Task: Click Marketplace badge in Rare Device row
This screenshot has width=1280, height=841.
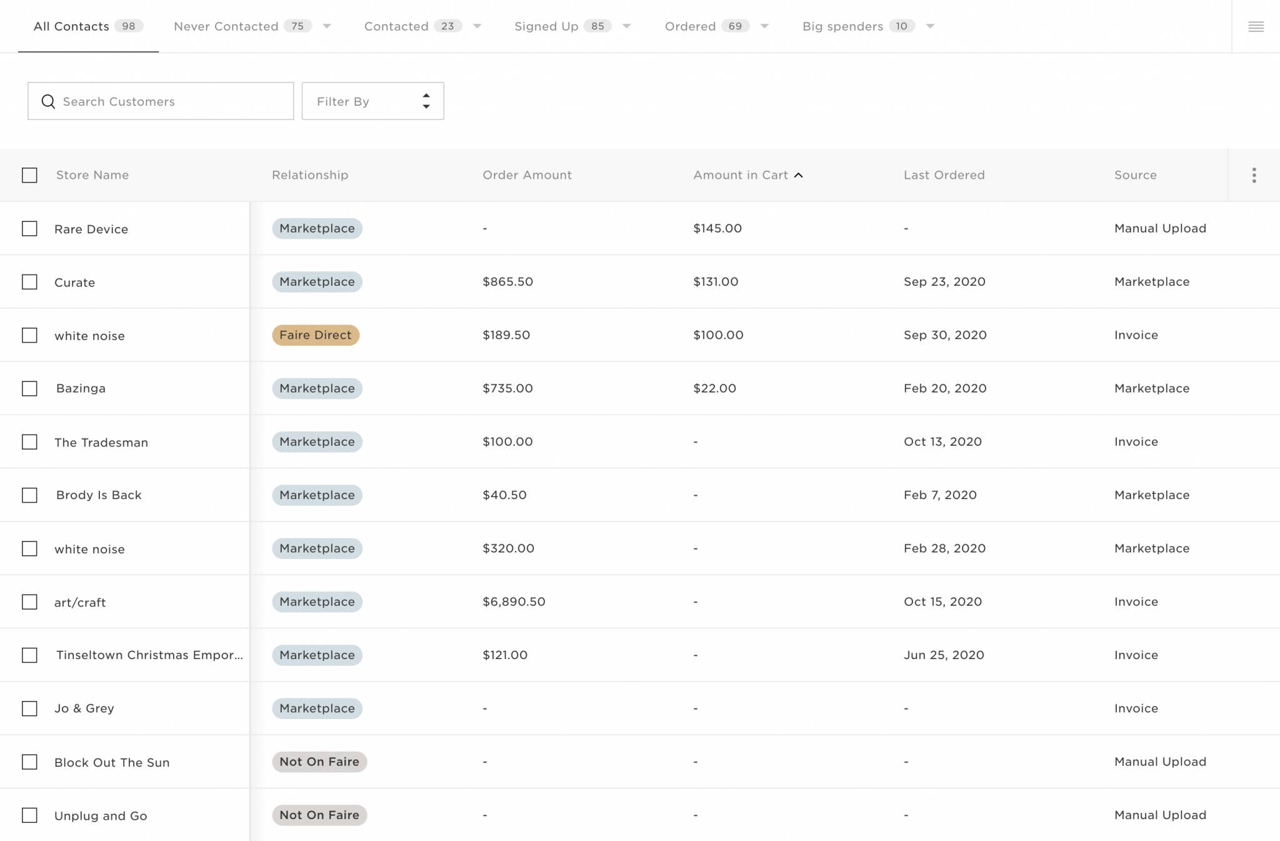Action: click(x=317, y=228)
